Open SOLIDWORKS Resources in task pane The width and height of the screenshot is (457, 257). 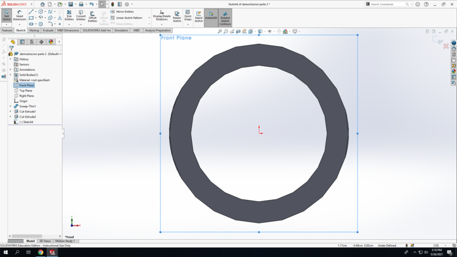point(454,49)
